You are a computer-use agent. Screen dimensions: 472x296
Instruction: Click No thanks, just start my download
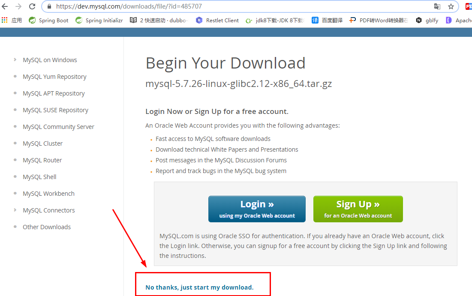[x=199, y=287]
